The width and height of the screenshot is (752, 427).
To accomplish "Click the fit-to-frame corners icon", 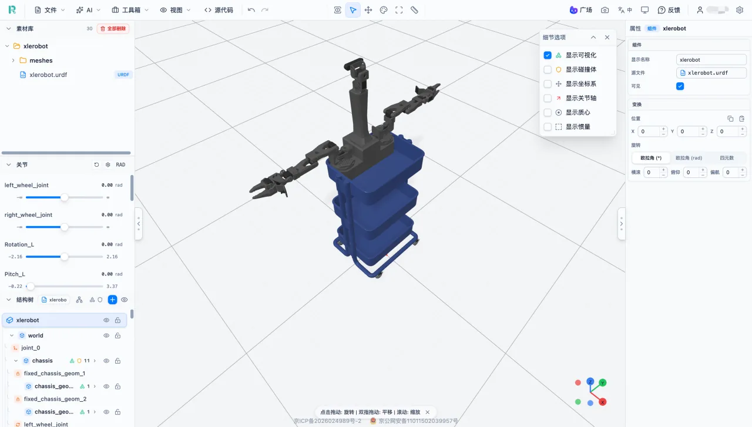I will [x=399, y=10].
